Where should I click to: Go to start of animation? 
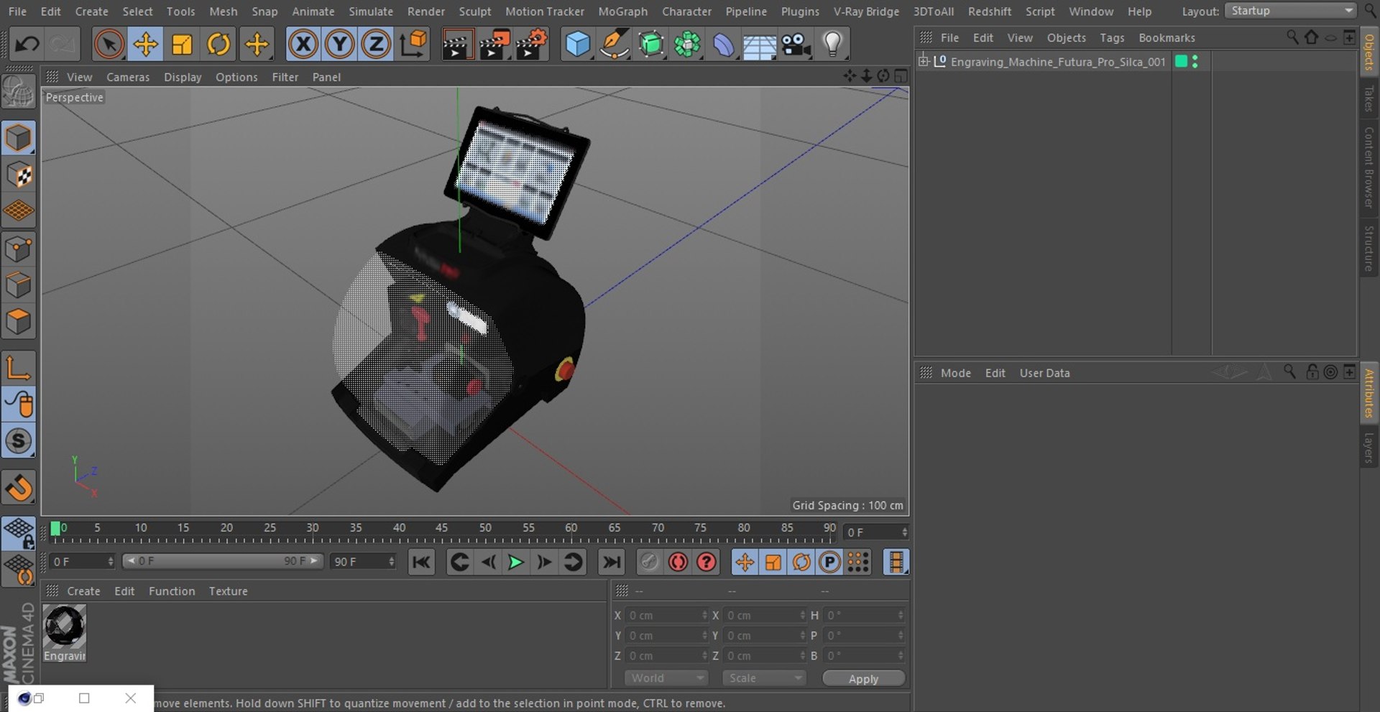point(421,562)
